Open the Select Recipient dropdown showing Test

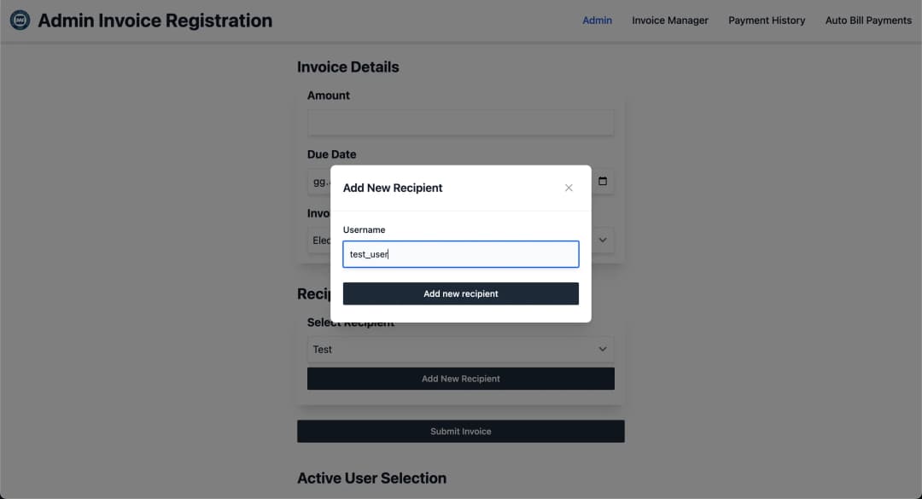point(460,349)
